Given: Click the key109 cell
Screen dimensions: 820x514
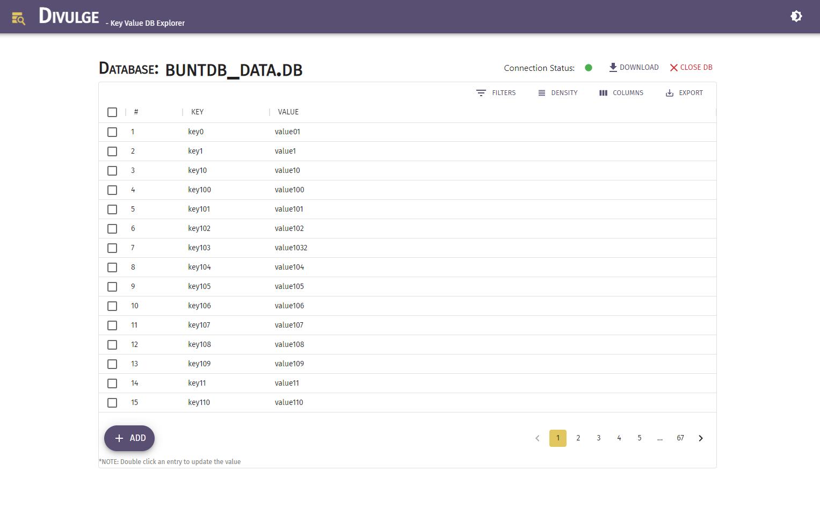Looking at the screenshot, I should [x=199, y=364].
